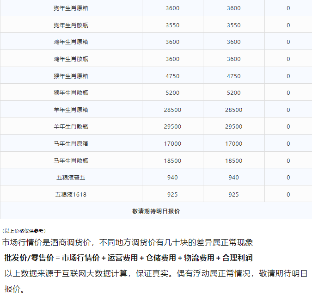This screenshot has height=296, width=312.
Task: Click the 0 change value in 狗年生肖散瓶 row
Action: click(x=288, y=25)
